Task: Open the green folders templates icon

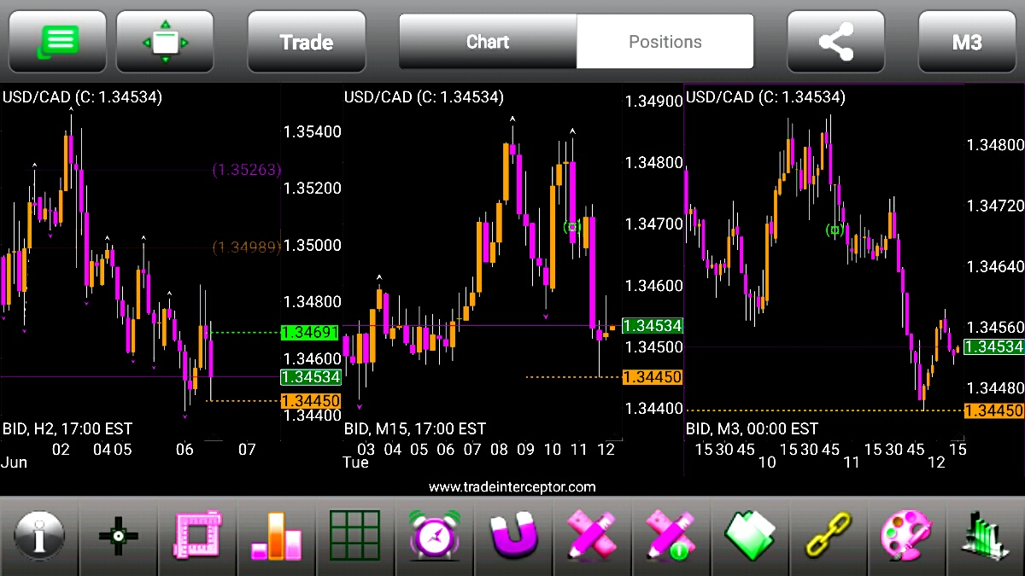Action: [749, 537]
